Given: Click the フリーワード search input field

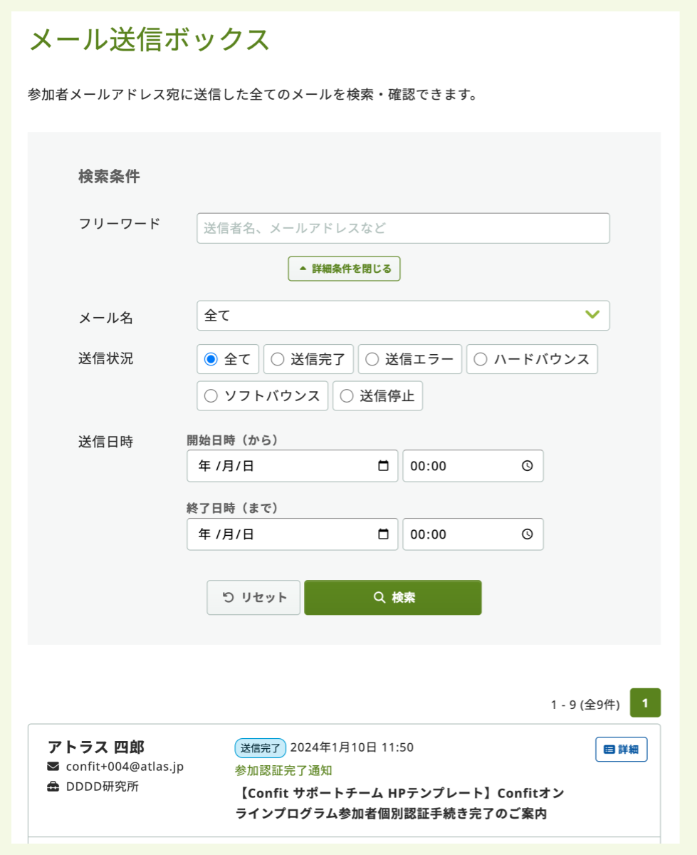Looking at the screenshot, I should (x=403, y=228).
